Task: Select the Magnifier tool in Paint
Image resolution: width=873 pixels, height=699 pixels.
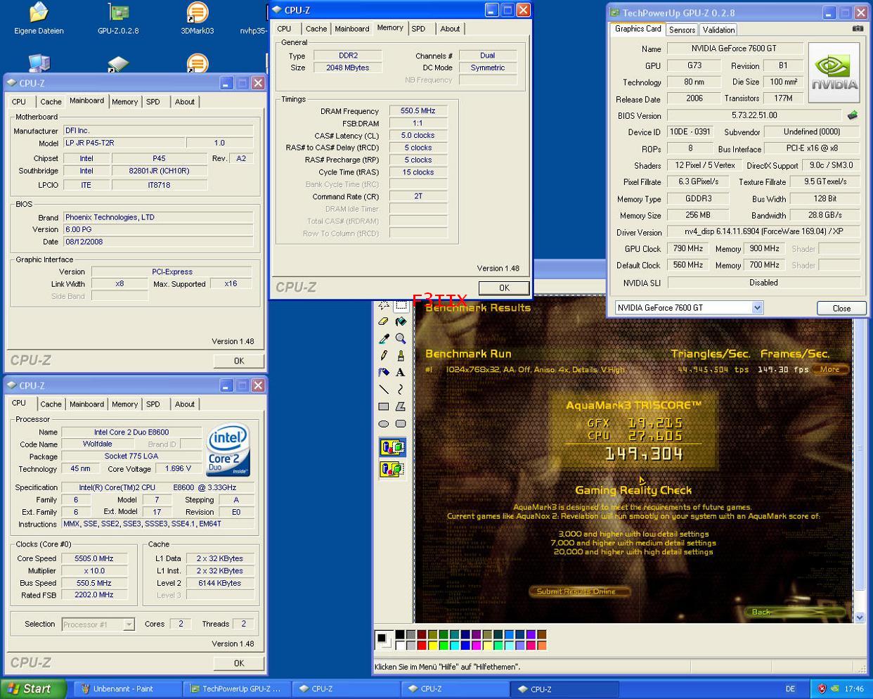Action: (x=401, y=339)
